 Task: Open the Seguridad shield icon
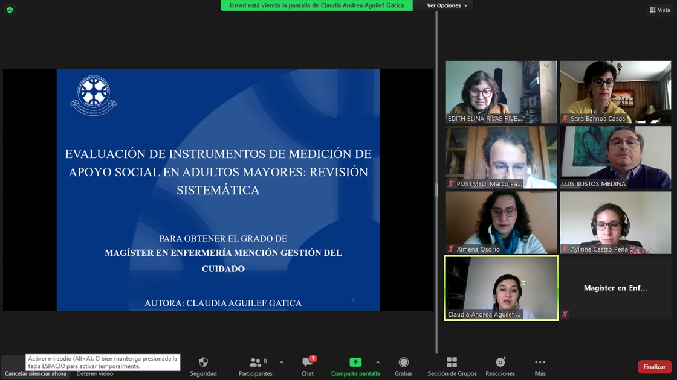point(203,363)
